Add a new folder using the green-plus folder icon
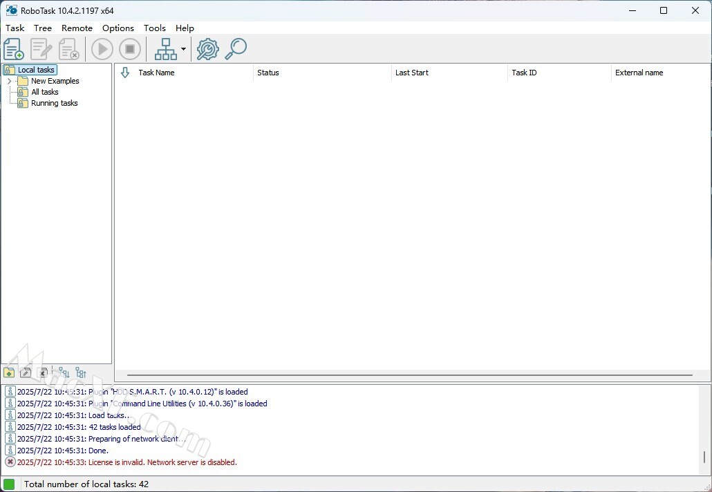 (x=8, y=373)
